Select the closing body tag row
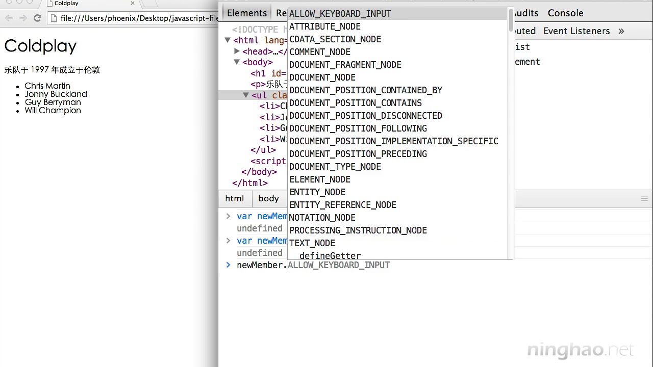 259,172
